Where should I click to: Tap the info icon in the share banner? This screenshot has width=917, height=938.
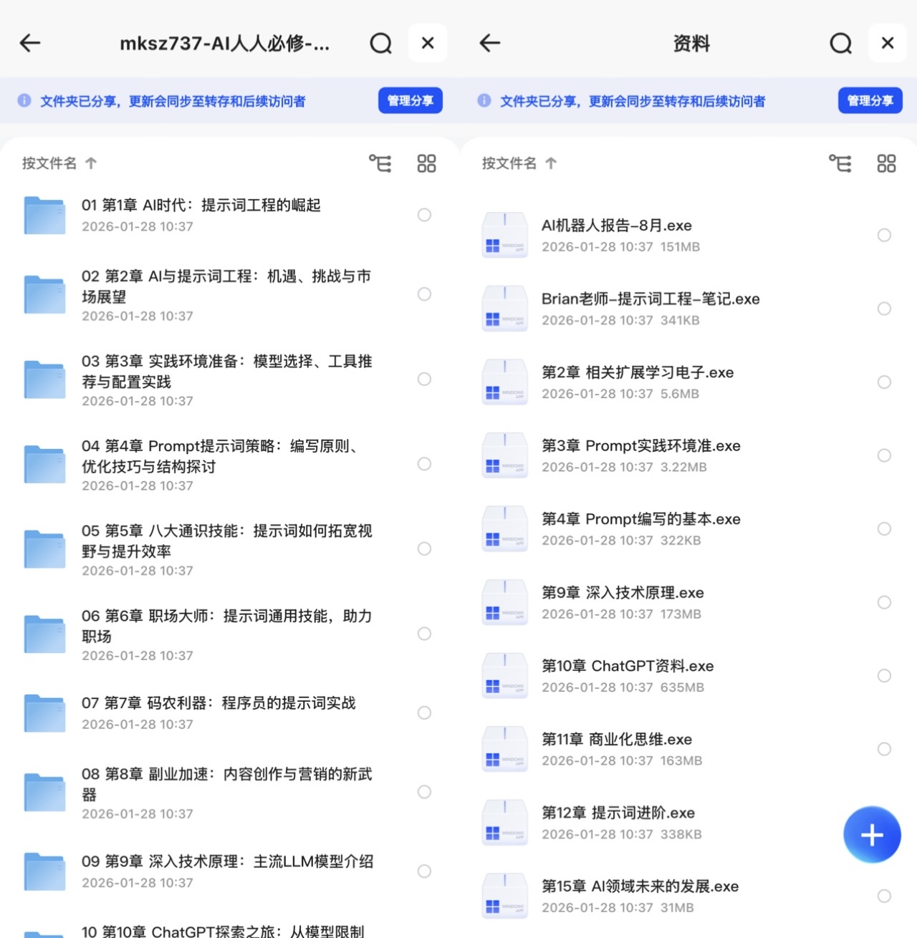click(26, 100)
